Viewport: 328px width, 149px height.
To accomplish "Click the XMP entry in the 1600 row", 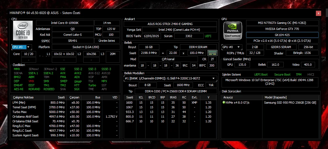I will pyautogui.click(x=195, y=103).
